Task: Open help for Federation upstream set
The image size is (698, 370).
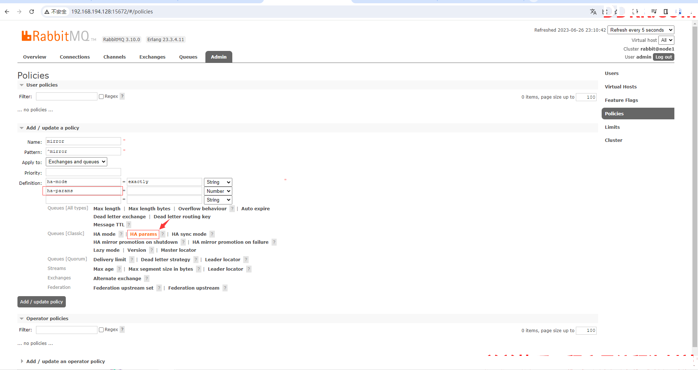Action: pos(159,288)
